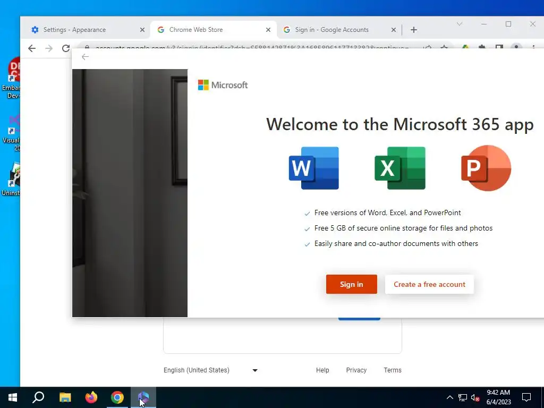Launch Firefox from taskbar
The image size is (544, 408).
click(91, 397)
